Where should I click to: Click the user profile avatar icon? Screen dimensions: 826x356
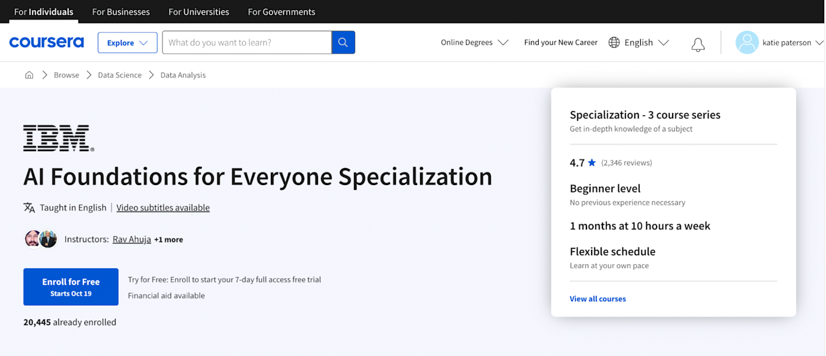click(x=747, y=42)
